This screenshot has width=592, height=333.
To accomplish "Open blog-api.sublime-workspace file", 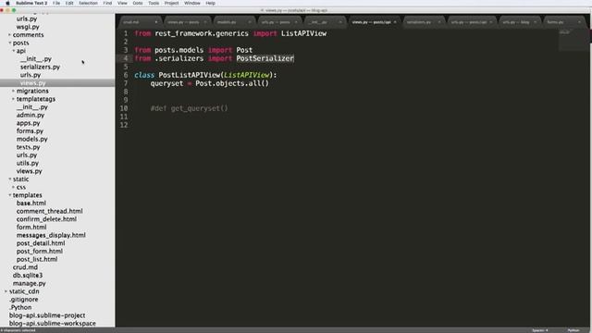I will [53, 324].
